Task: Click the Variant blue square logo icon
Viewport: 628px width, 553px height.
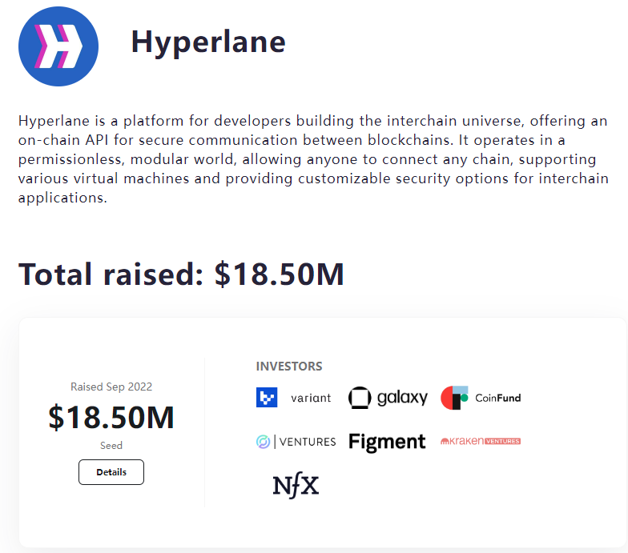Action: pyautogui.click(x=267, y=397)
